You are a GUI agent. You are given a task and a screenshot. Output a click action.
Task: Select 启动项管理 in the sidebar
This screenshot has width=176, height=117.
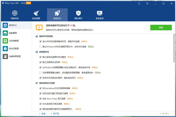pos(14,49)
